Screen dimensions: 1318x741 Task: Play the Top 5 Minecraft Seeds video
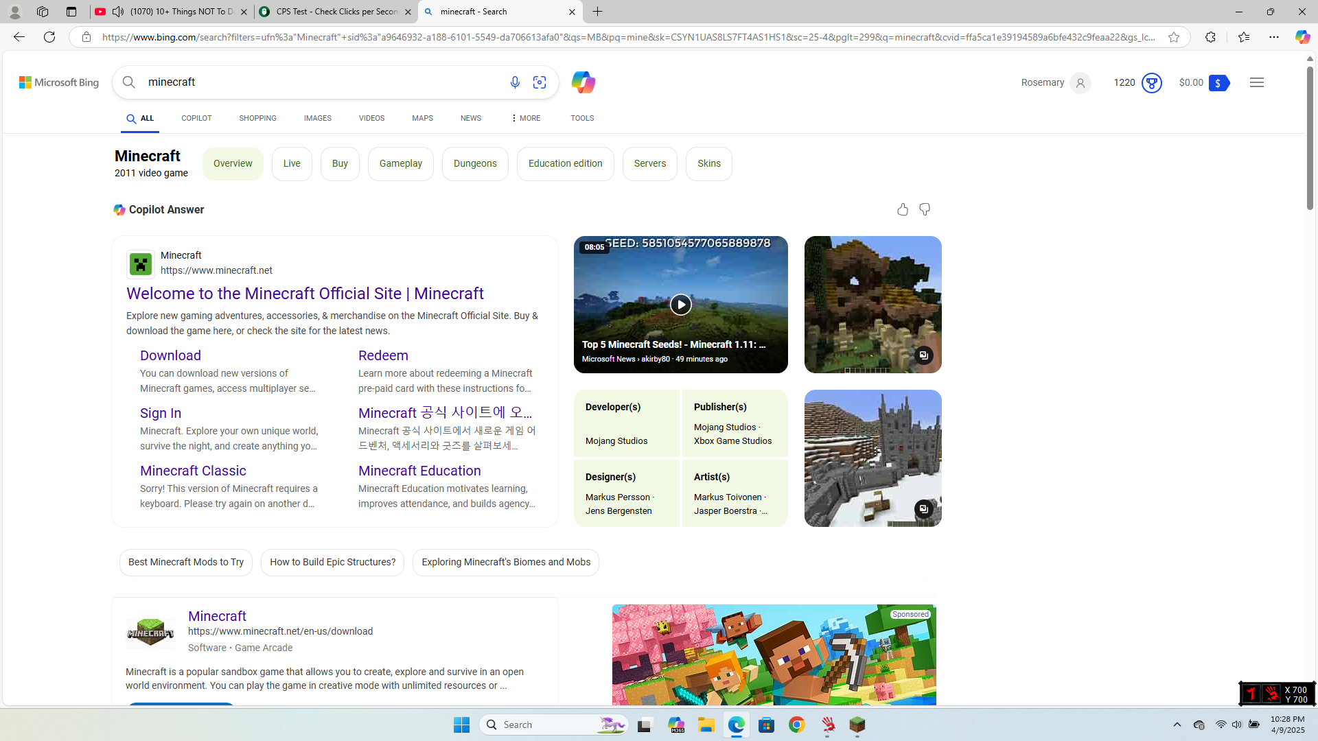click(x=681, y=305)
